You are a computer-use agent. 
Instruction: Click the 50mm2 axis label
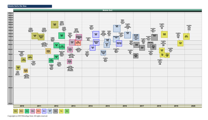click(10, 68)
